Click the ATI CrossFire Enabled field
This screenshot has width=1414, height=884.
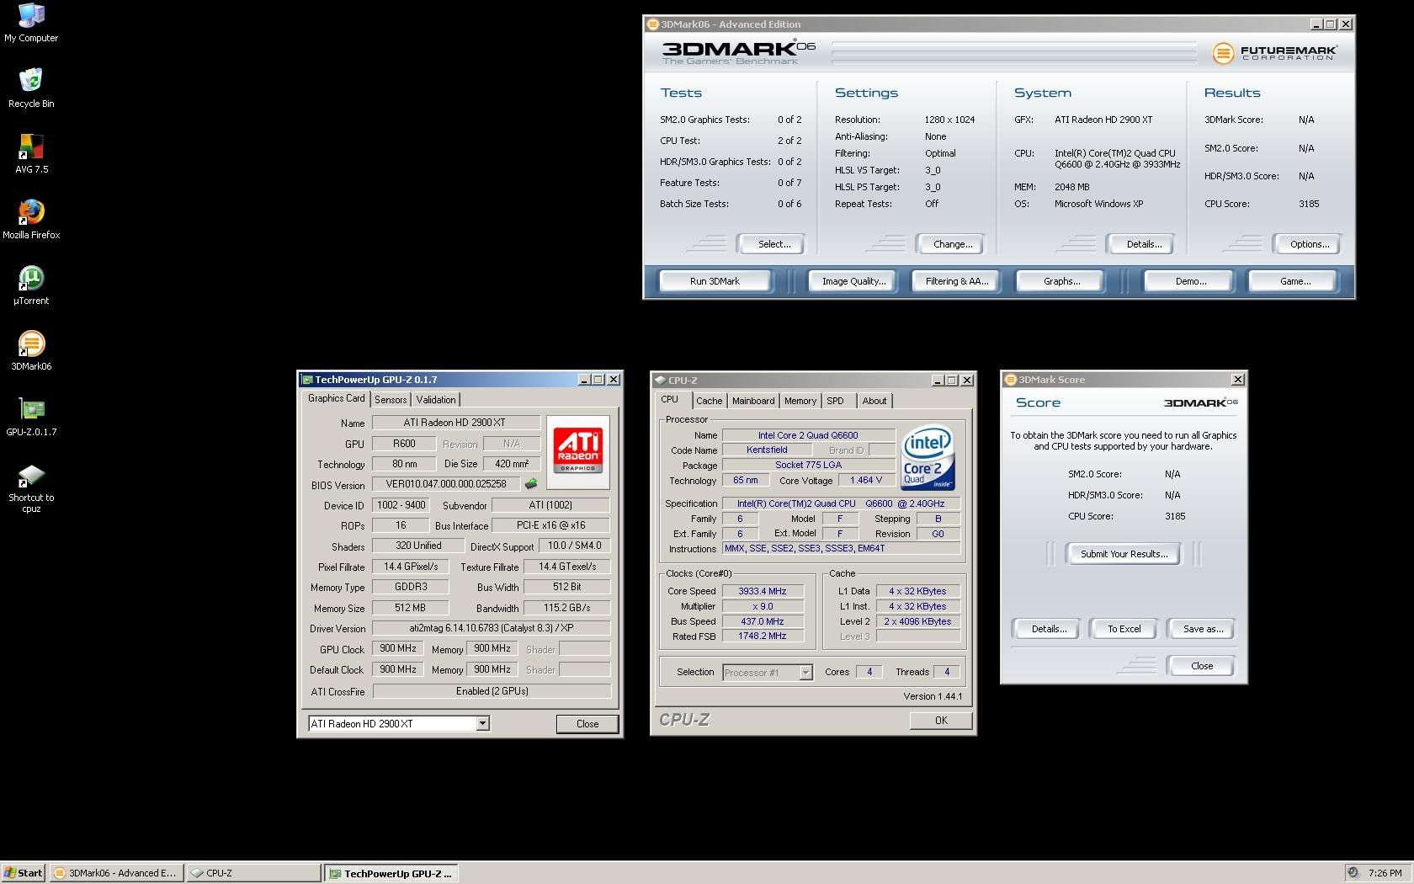(x=492, y=691)
